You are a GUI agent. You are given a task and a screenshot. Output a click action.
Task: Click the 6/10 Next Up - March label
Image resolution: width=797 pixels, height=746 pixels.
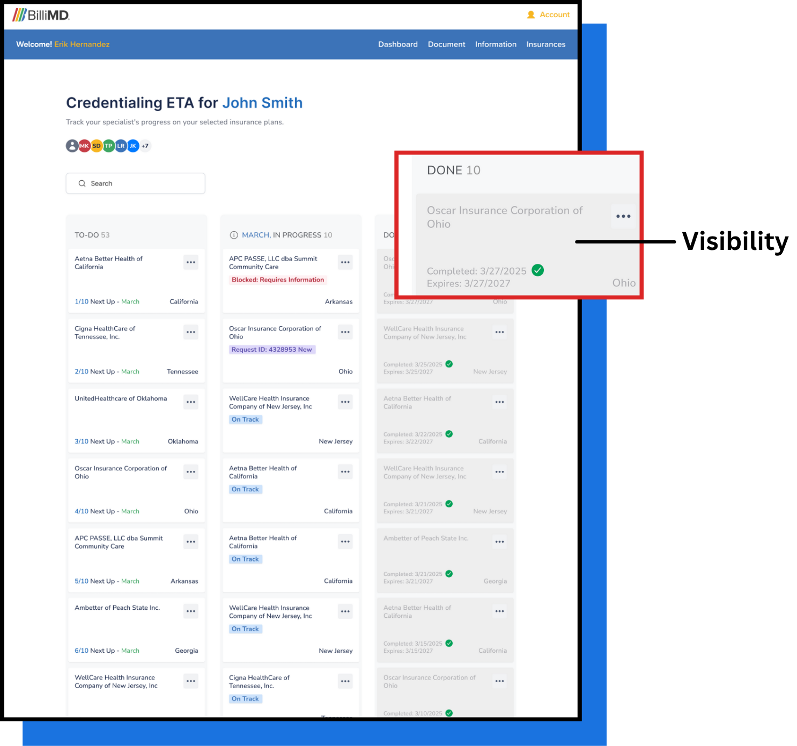[107, 651]
